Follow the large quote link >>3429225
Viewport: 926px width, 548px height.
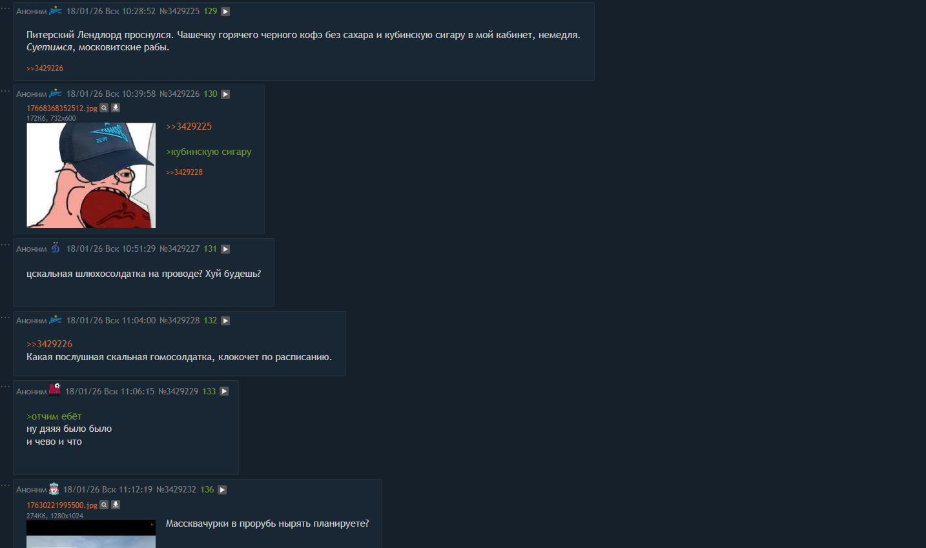tap(189, 127)
